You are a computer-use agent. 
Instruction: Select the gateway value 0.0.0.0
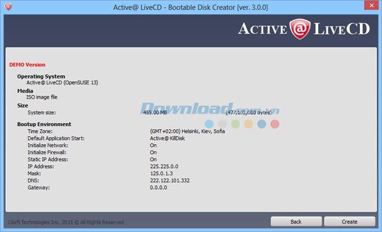[158, 188]
